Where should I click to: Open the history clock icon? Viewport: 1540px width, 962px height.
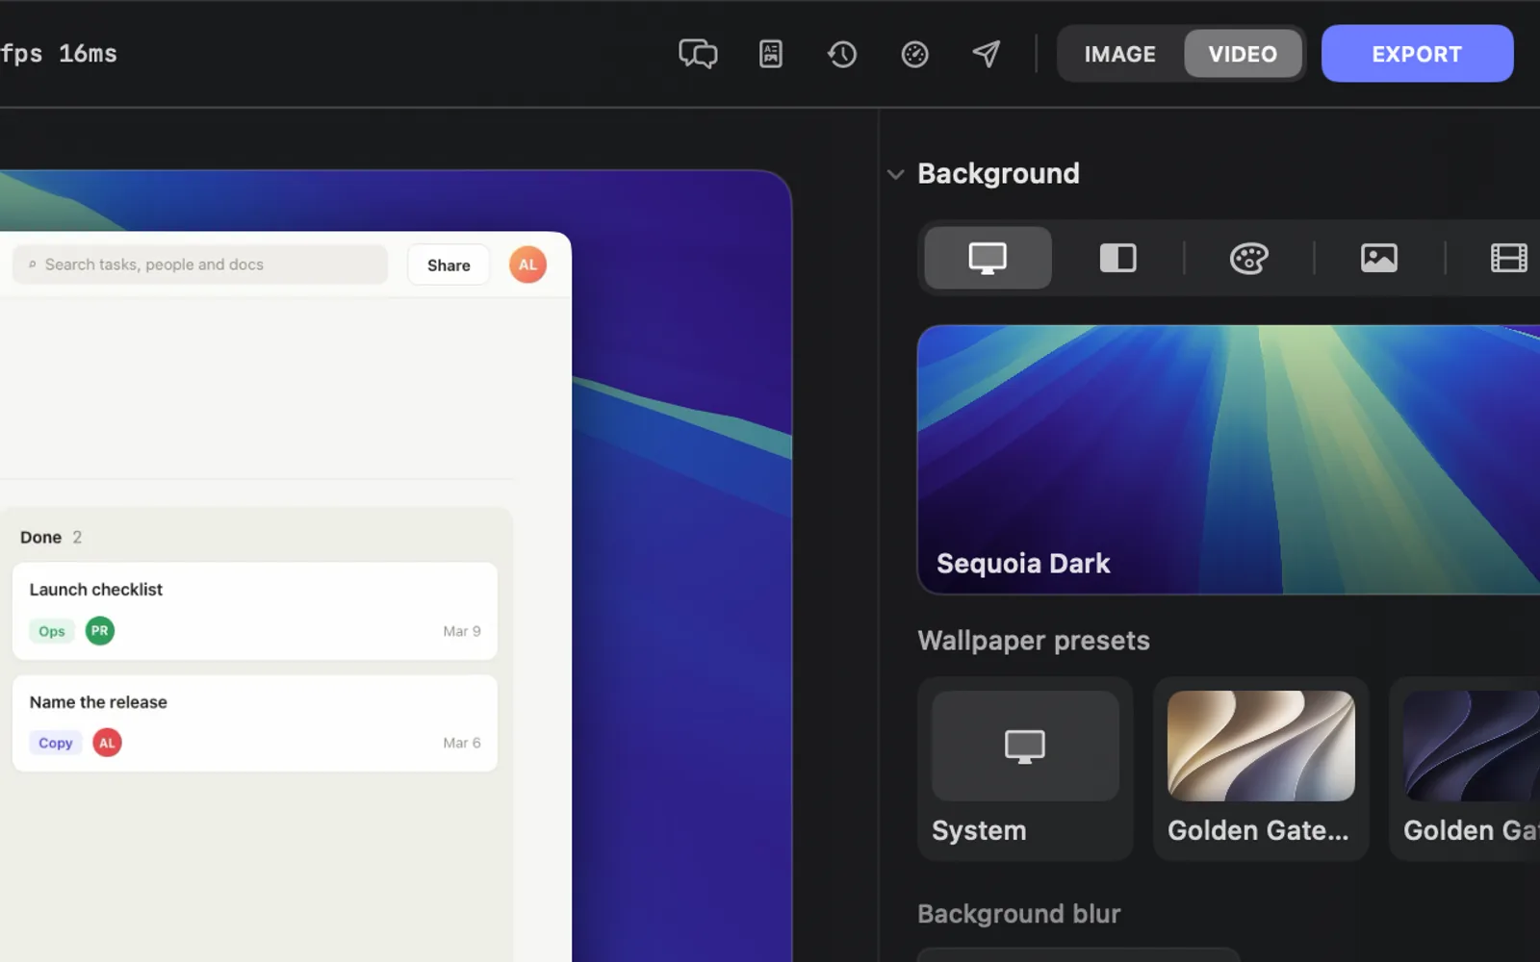(x=842, y=54)
